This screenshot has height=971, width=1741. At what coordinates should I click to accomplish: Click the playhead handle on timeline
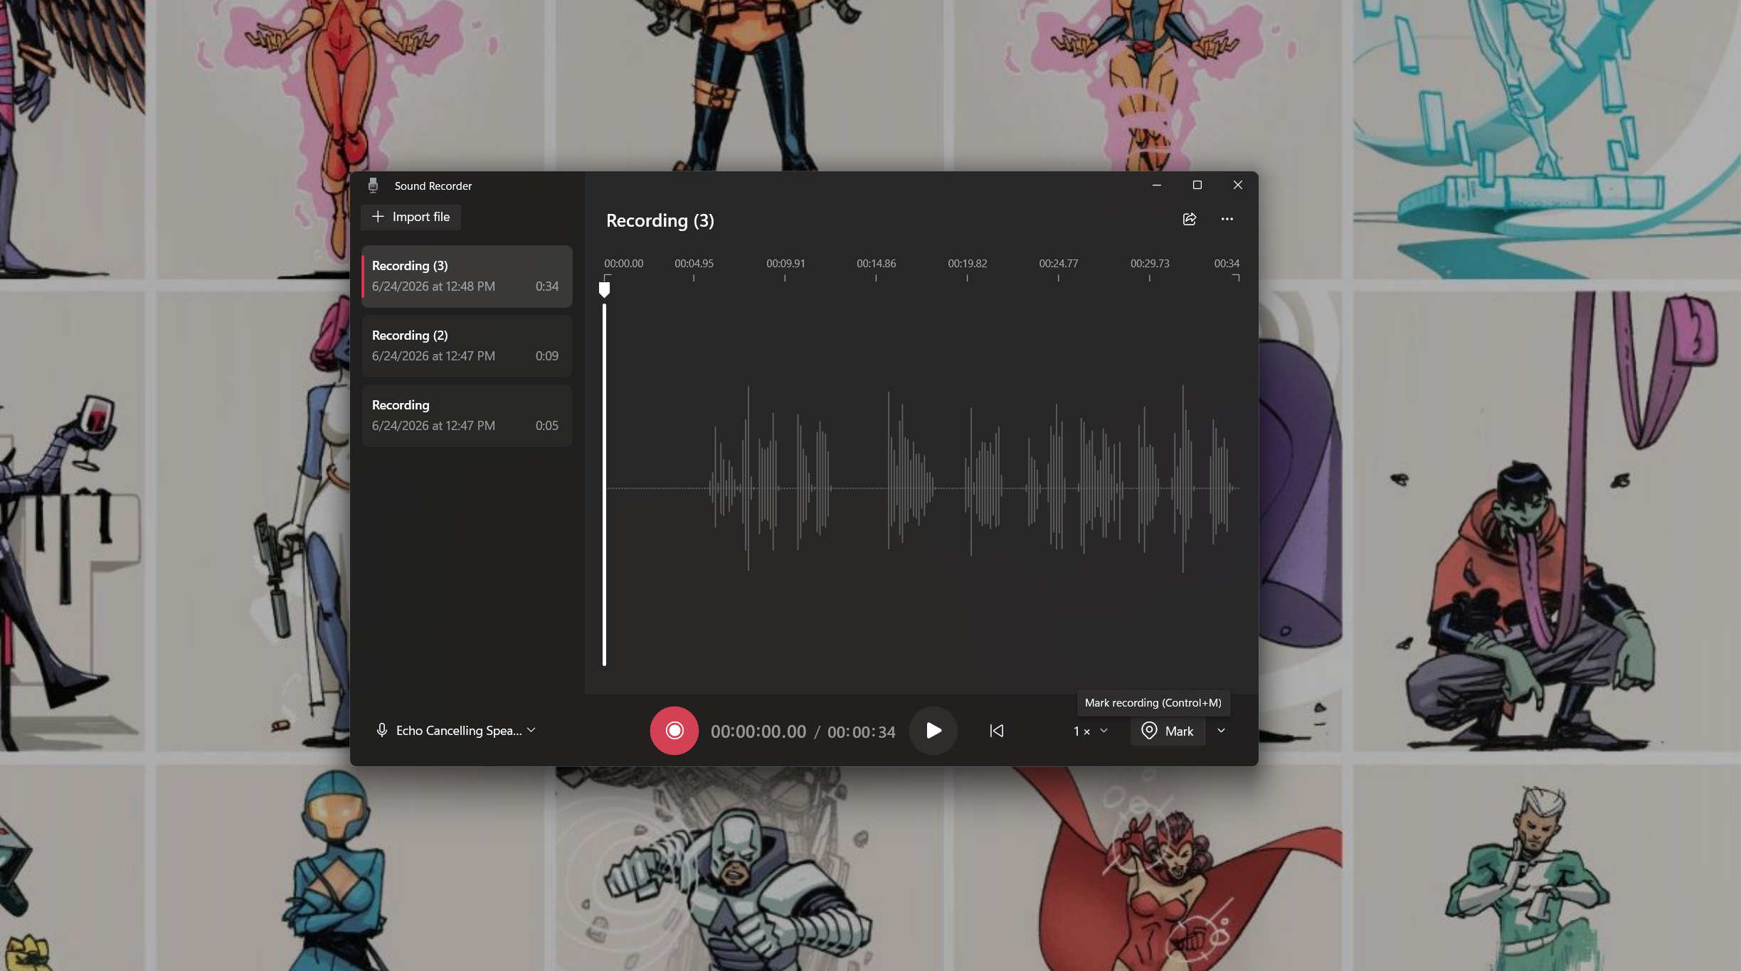tap(604, 289)
